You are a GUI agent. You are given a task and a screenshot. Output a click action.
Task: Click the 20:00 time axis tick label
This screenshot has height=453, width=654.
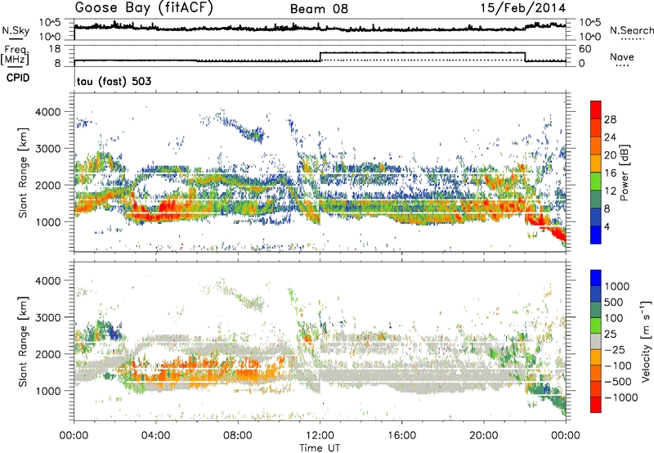[484, 436]
